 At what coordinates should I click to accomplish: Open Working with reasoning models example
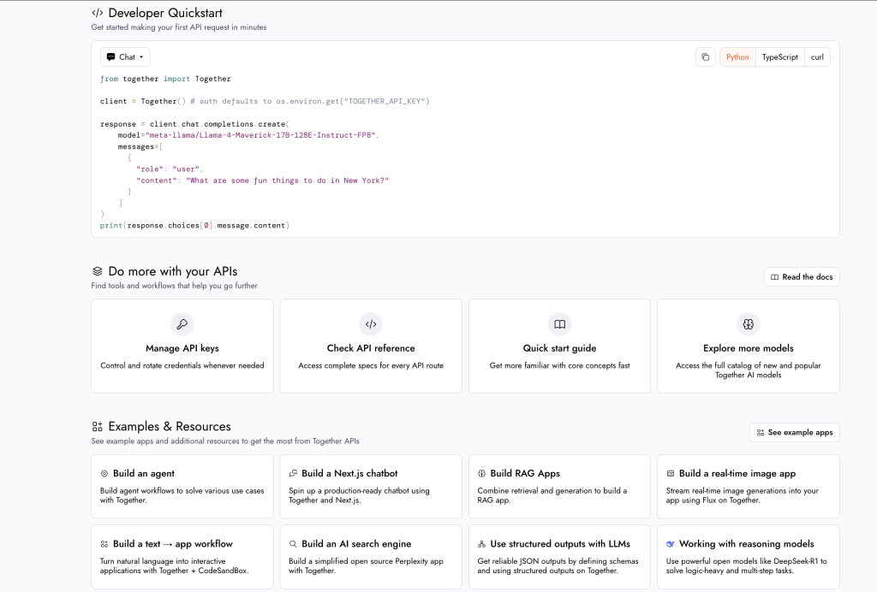[749, 557]
